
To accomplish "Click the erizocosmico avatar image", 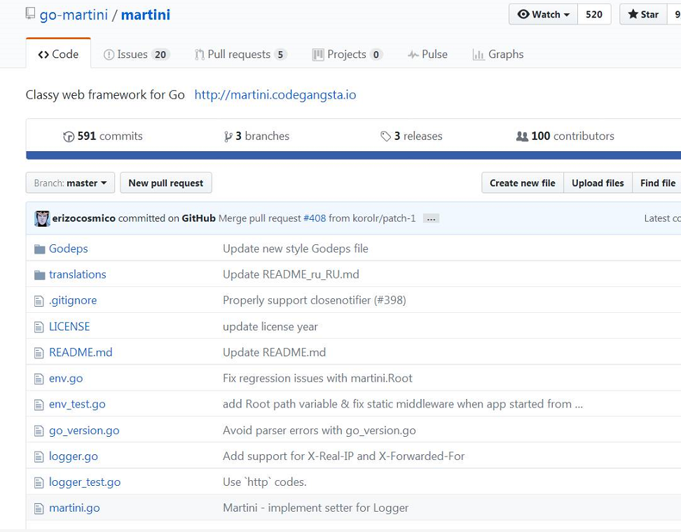I will (42, 218).
